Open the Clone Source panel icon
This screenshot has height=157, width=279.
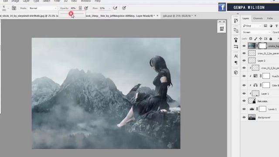(236, 30)
